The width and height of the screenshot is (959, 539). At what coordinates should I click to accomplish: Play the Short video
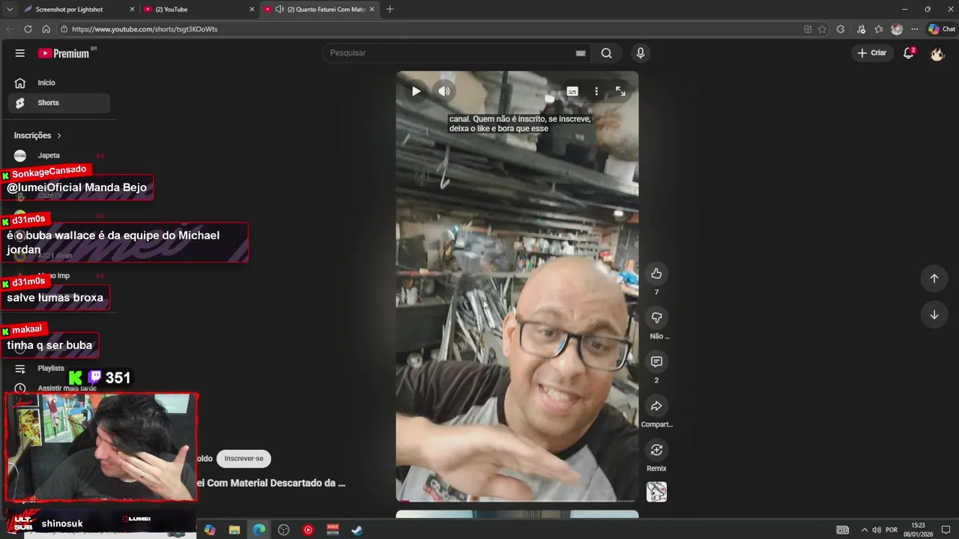point(416,91)
